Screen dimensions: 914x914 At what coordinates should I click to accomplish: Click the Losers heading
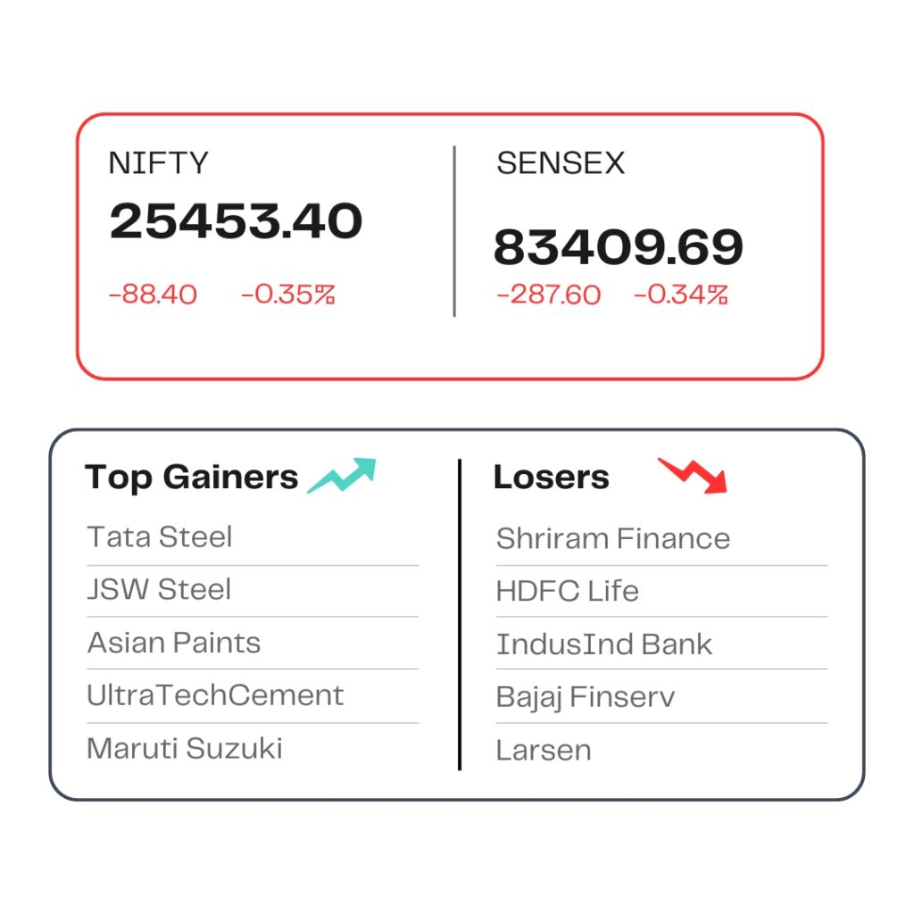[x=552, y=478]
